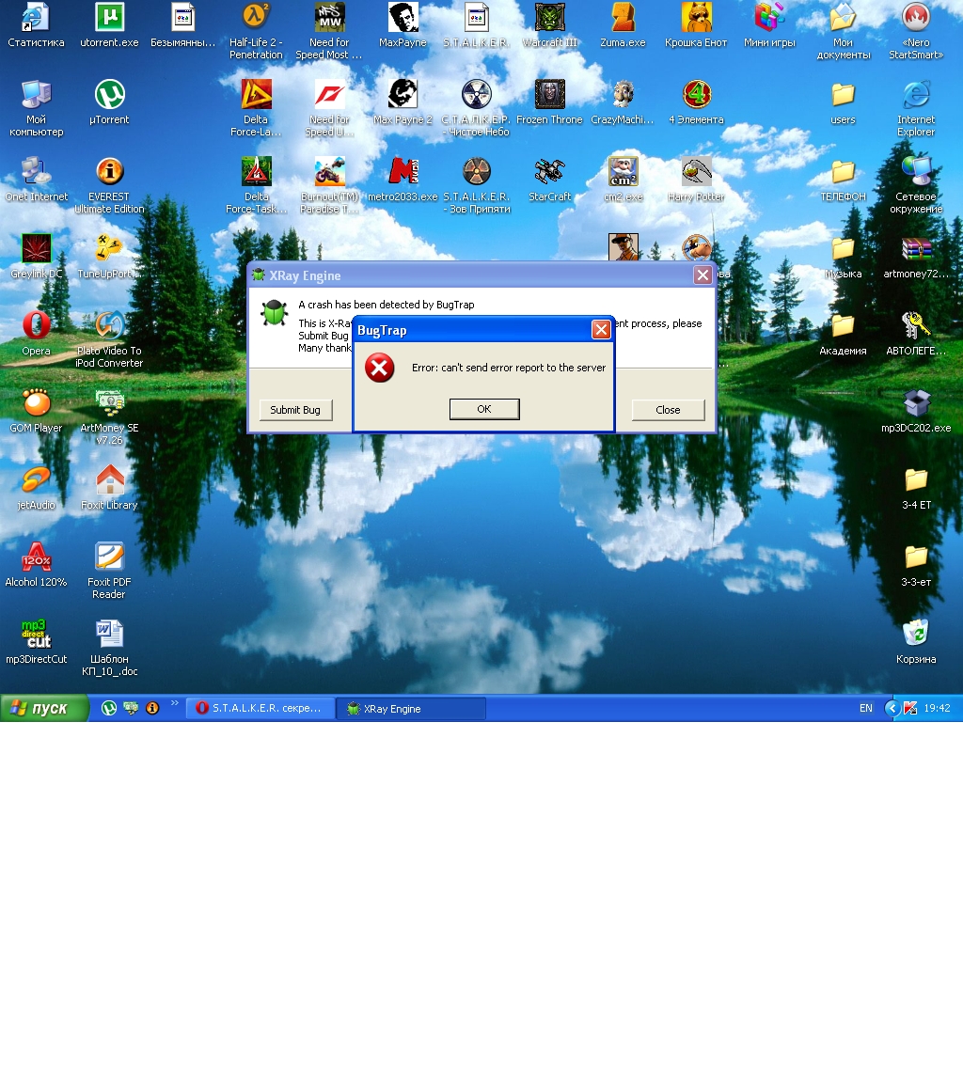Screen dimensions: 963x1083
Task: Select the Alcohol 120% desktop icon
Action: (36, 565)
